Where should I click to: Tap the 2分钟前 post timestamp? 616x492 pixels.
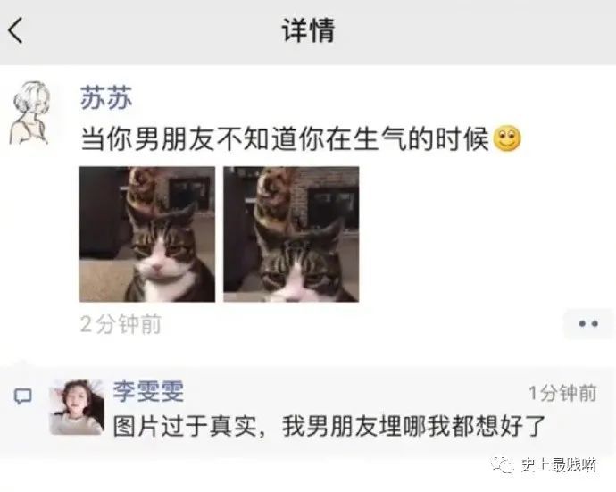121,324
